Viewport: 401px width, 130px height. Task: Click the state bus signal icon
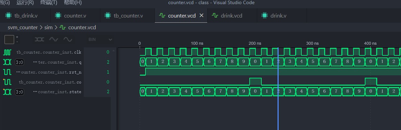tap(7, 92)
